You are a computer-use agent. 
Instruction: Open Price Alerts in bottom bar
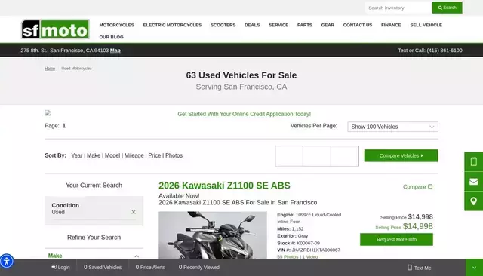[150, 268]
